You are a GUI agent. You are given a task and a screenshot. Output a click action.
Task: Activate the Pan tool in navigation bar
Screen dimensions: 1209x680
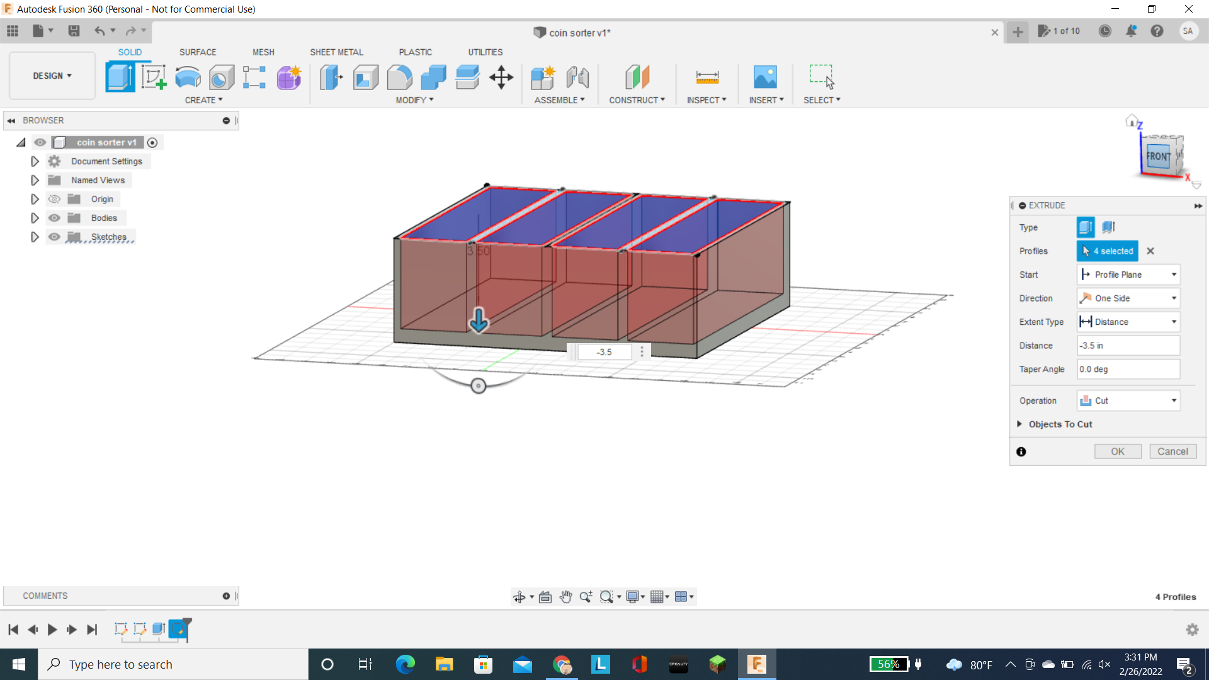tap(565, 596)
